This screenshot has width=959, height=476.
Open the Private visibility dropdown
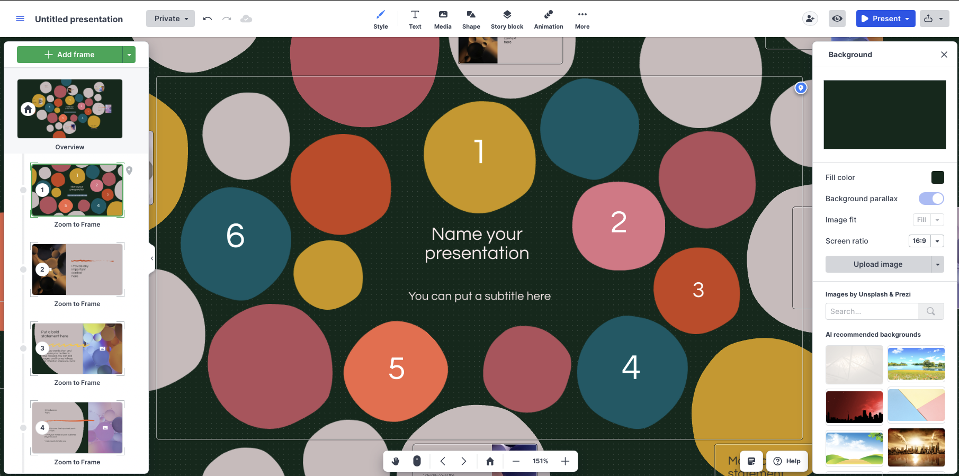[x=171, y=19]
